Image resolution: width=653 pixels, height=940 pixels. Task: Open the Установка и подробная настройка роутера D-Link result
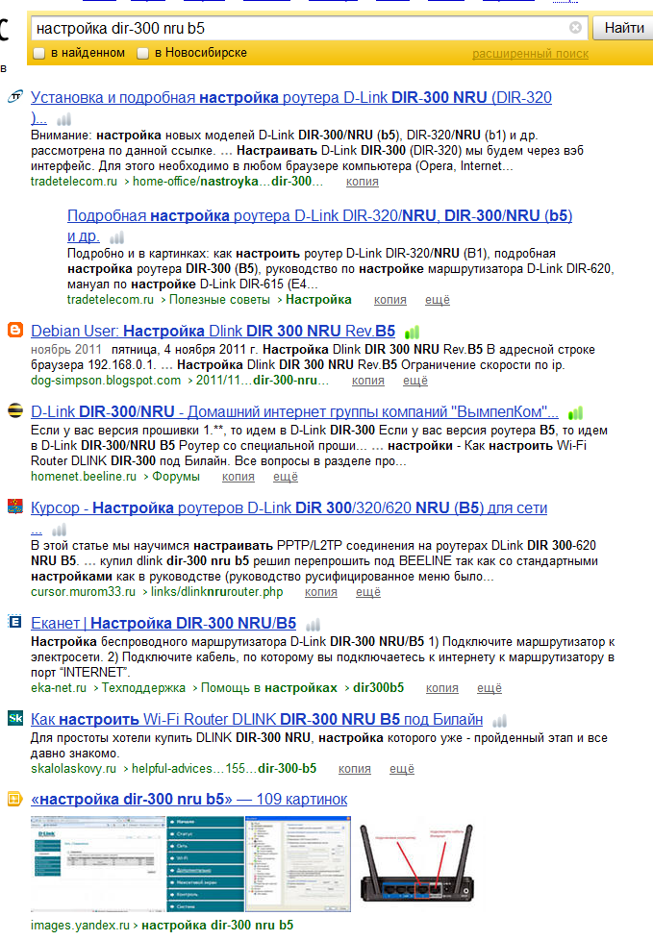[x=290, y=98]
